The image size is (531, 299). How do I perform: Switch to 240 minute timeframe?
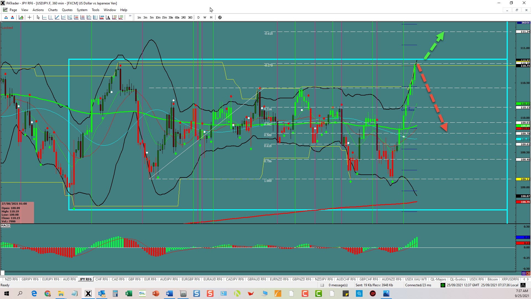tap(183, 17)
